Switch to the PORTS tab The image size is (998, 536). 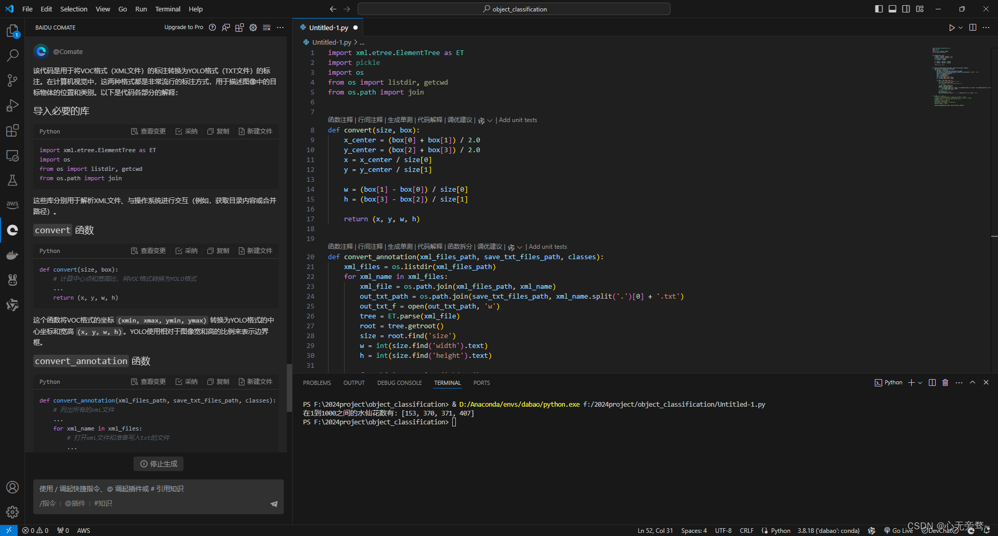[481, 383]
